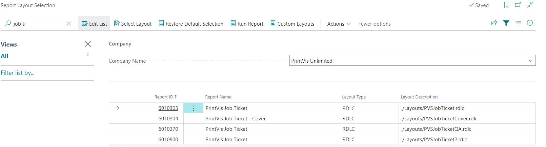Viewport: 546px width, 147px height.
Task: Close the Views pane
Action: tap(88, 44)
